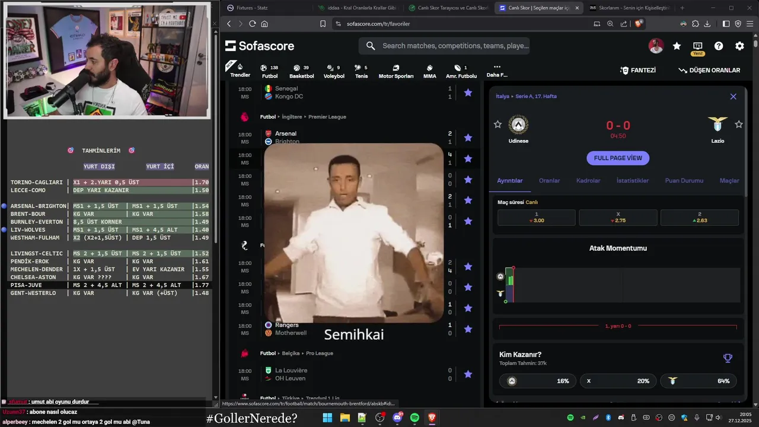Open the FANTEZİ section

[x=638, y=70]
